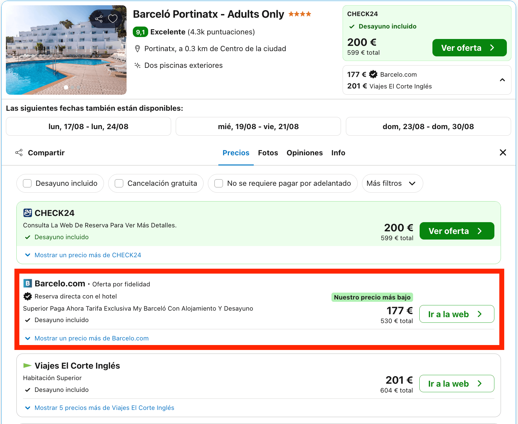This screenshot has height=424, width=518.
Task: Click the share icon next to Compartir
Action: [x=19, y=153]
